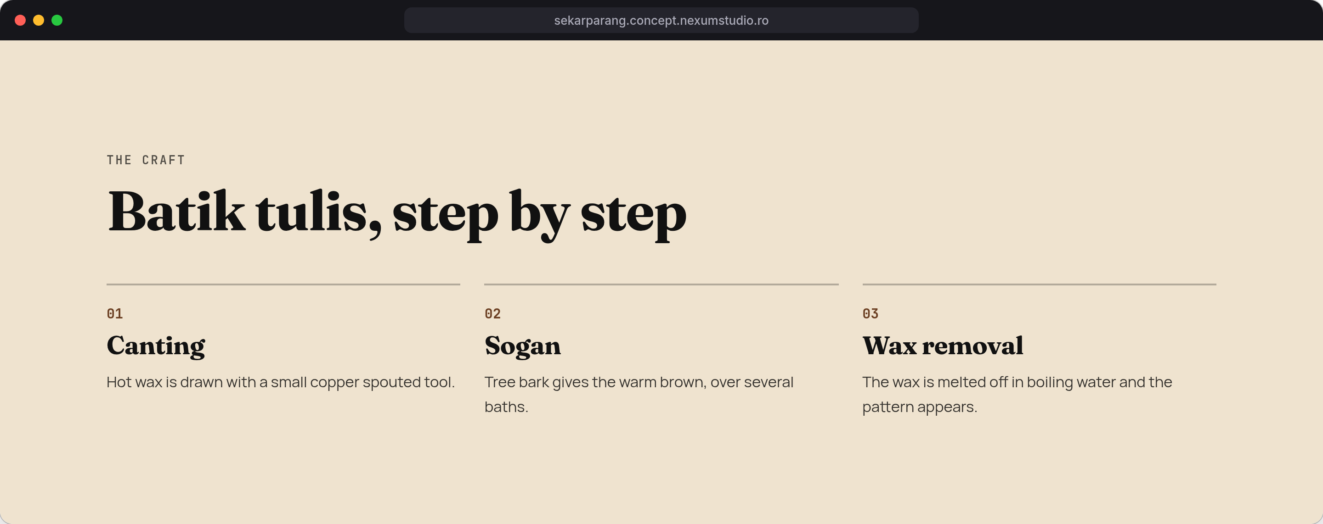Click the divider line above Sogan
The image size is (1323, 524).
(661, 284)
